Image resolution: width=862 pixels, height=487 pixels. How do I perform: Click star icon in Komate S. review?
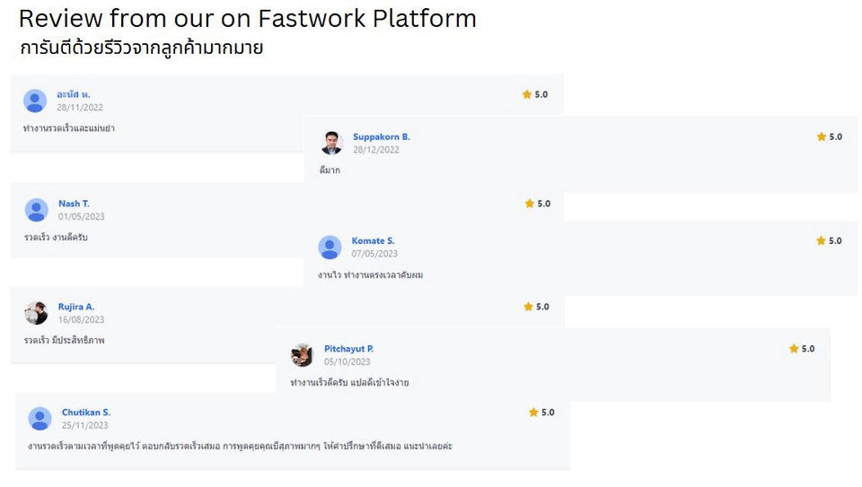click(821, 240)
